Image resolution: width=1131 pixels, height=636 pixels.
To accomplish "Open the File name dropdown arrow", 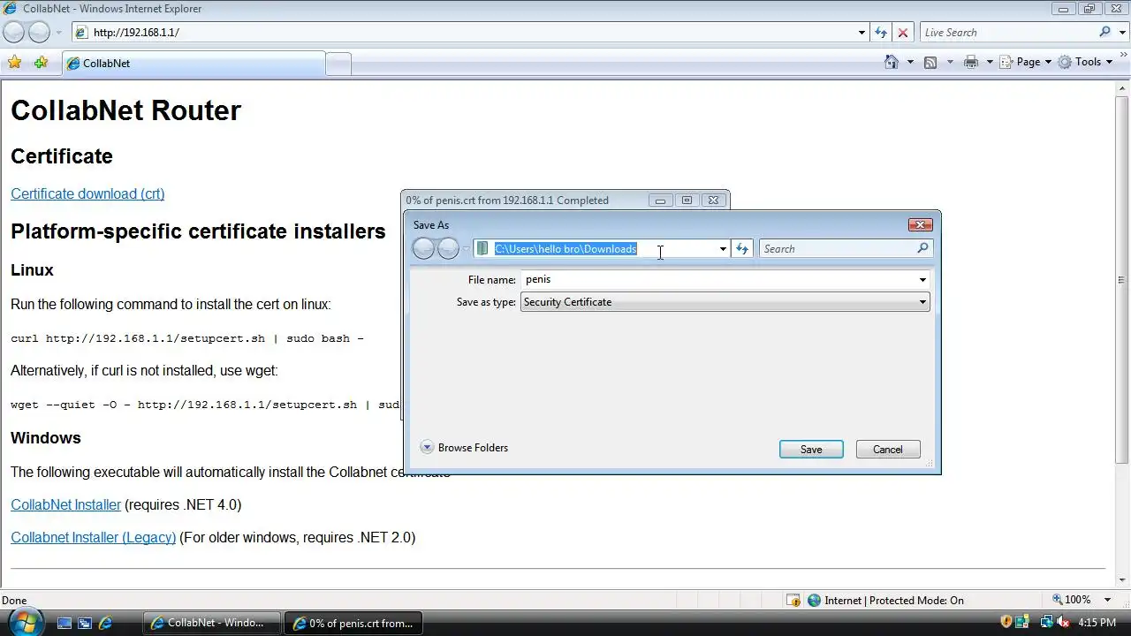I will click(x=922, y=280).
